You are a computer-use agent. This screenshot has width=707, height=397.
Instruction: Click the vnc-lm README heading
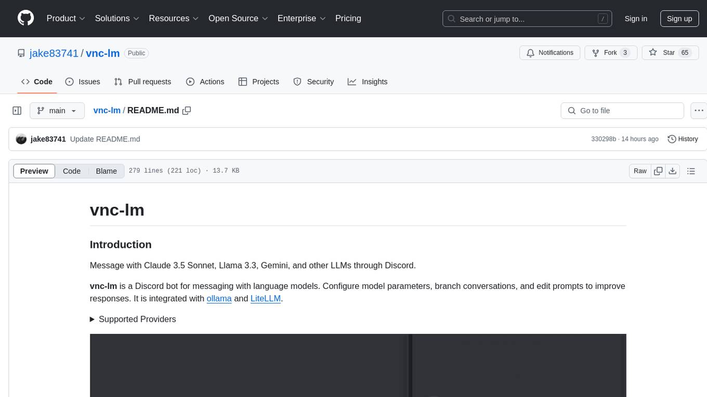coord(117,209)
